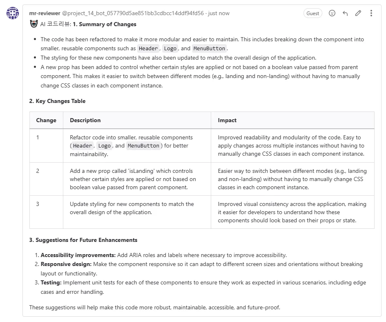Click the Logo code chip in summary list
386x322 pixels.
click(x=170, y=49)
